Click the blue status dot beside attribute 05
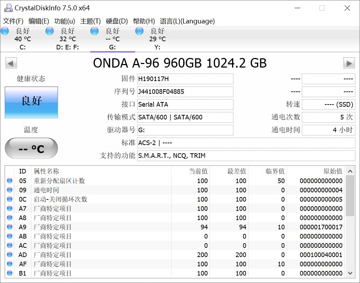The width and height of the screenshot is (360, 283). [10, 181]
